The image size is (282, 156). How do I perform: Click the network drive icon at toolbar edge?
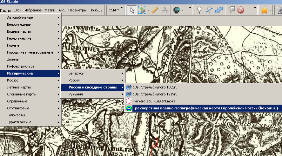coord(279,10)
